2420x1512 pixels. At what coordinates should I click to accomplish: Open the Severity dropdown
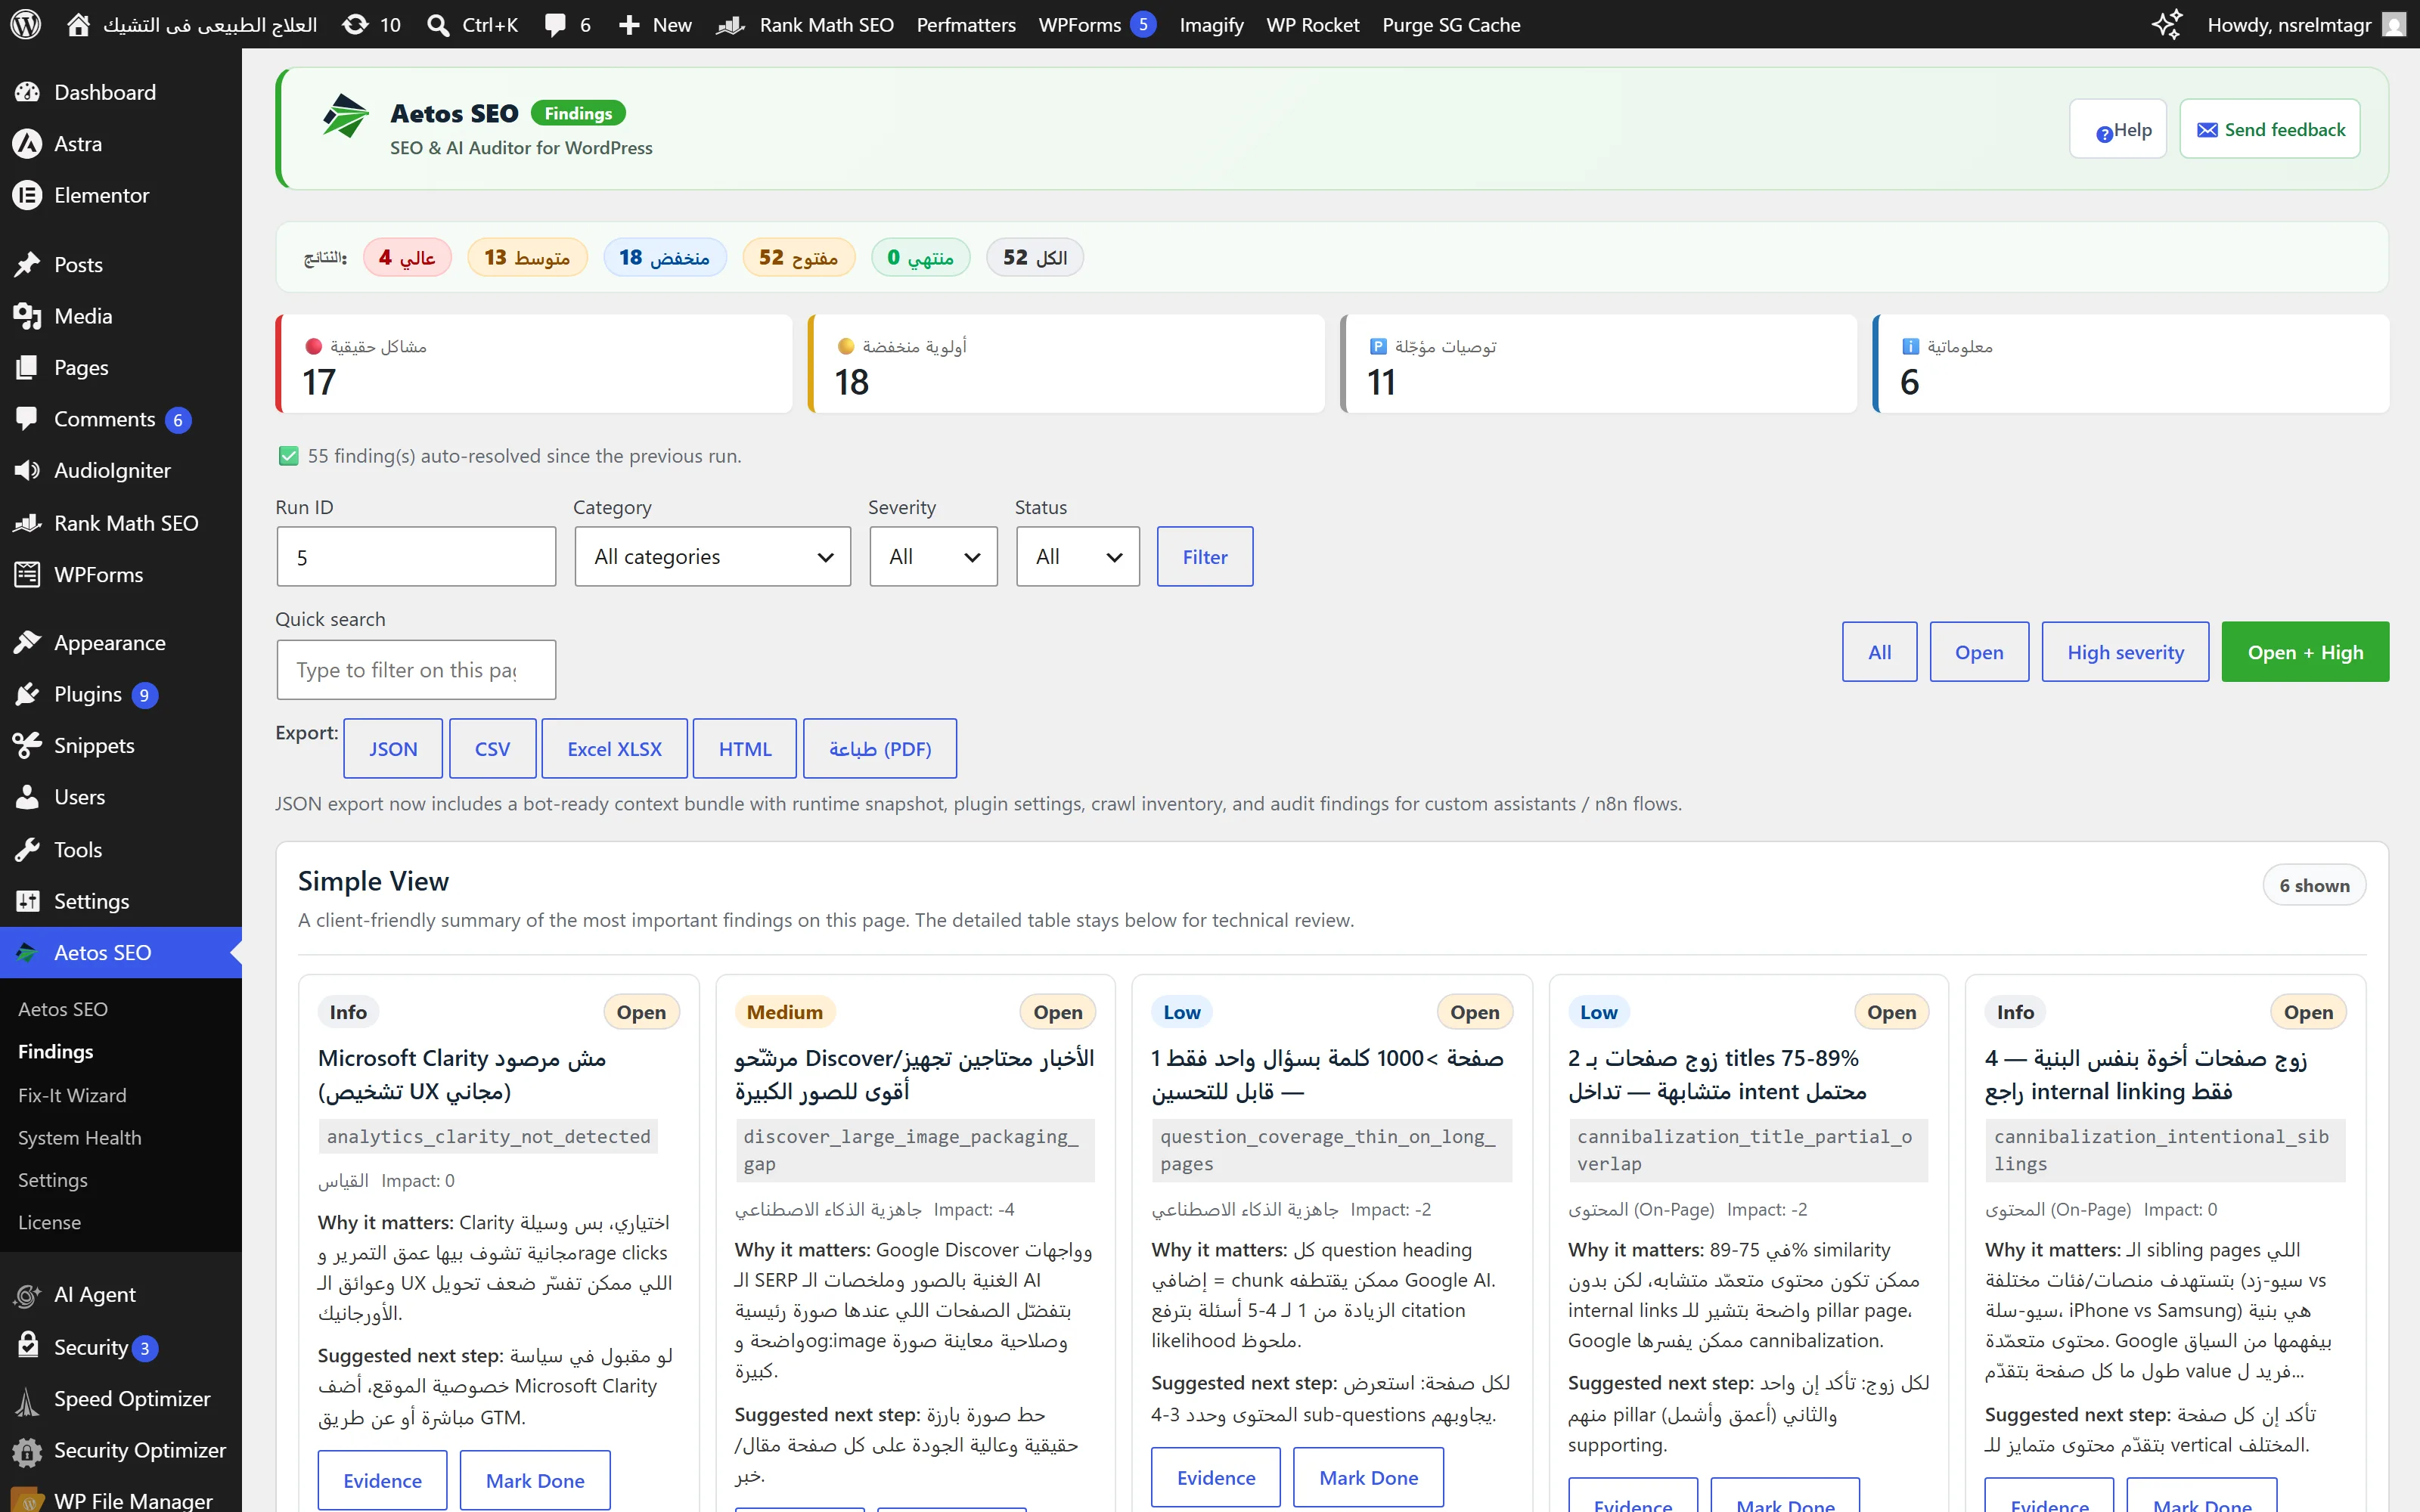933,556
